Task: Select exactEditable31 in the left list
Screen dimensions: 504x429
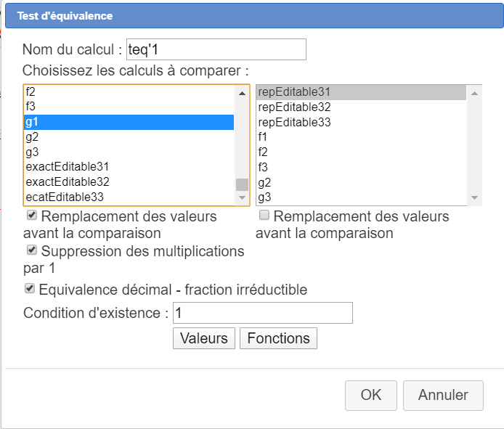Action: click(67, 167)
